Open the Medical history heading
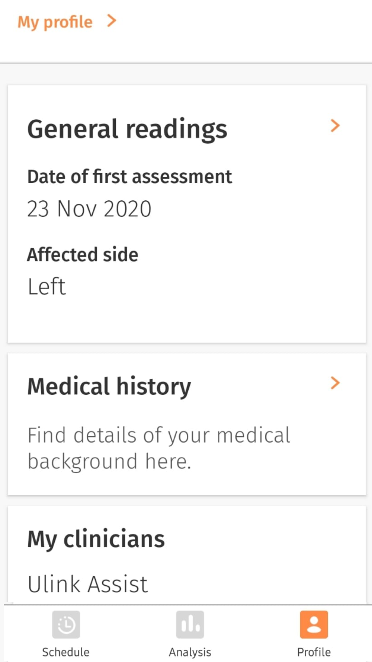The width and height of the screenshot is (372, 662). (x=109, y=386)
